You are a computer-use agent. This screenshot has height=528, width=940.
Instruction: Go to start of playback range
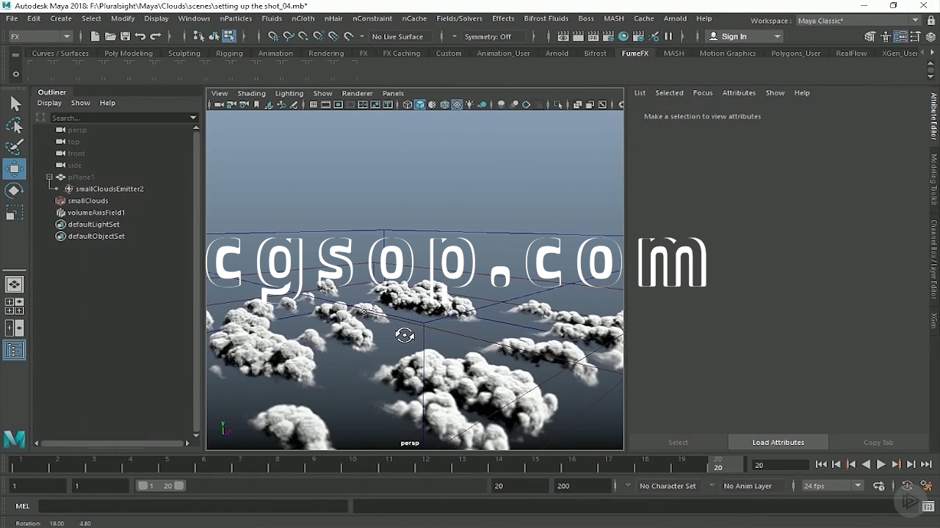pyautogui.click(x=821, y=465)
